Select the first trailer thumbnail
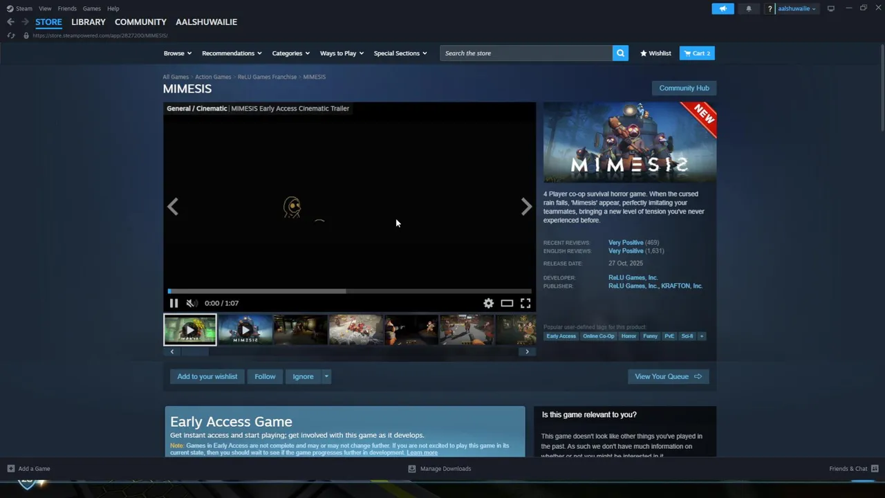885x498 pixels. tap(189, 330)
